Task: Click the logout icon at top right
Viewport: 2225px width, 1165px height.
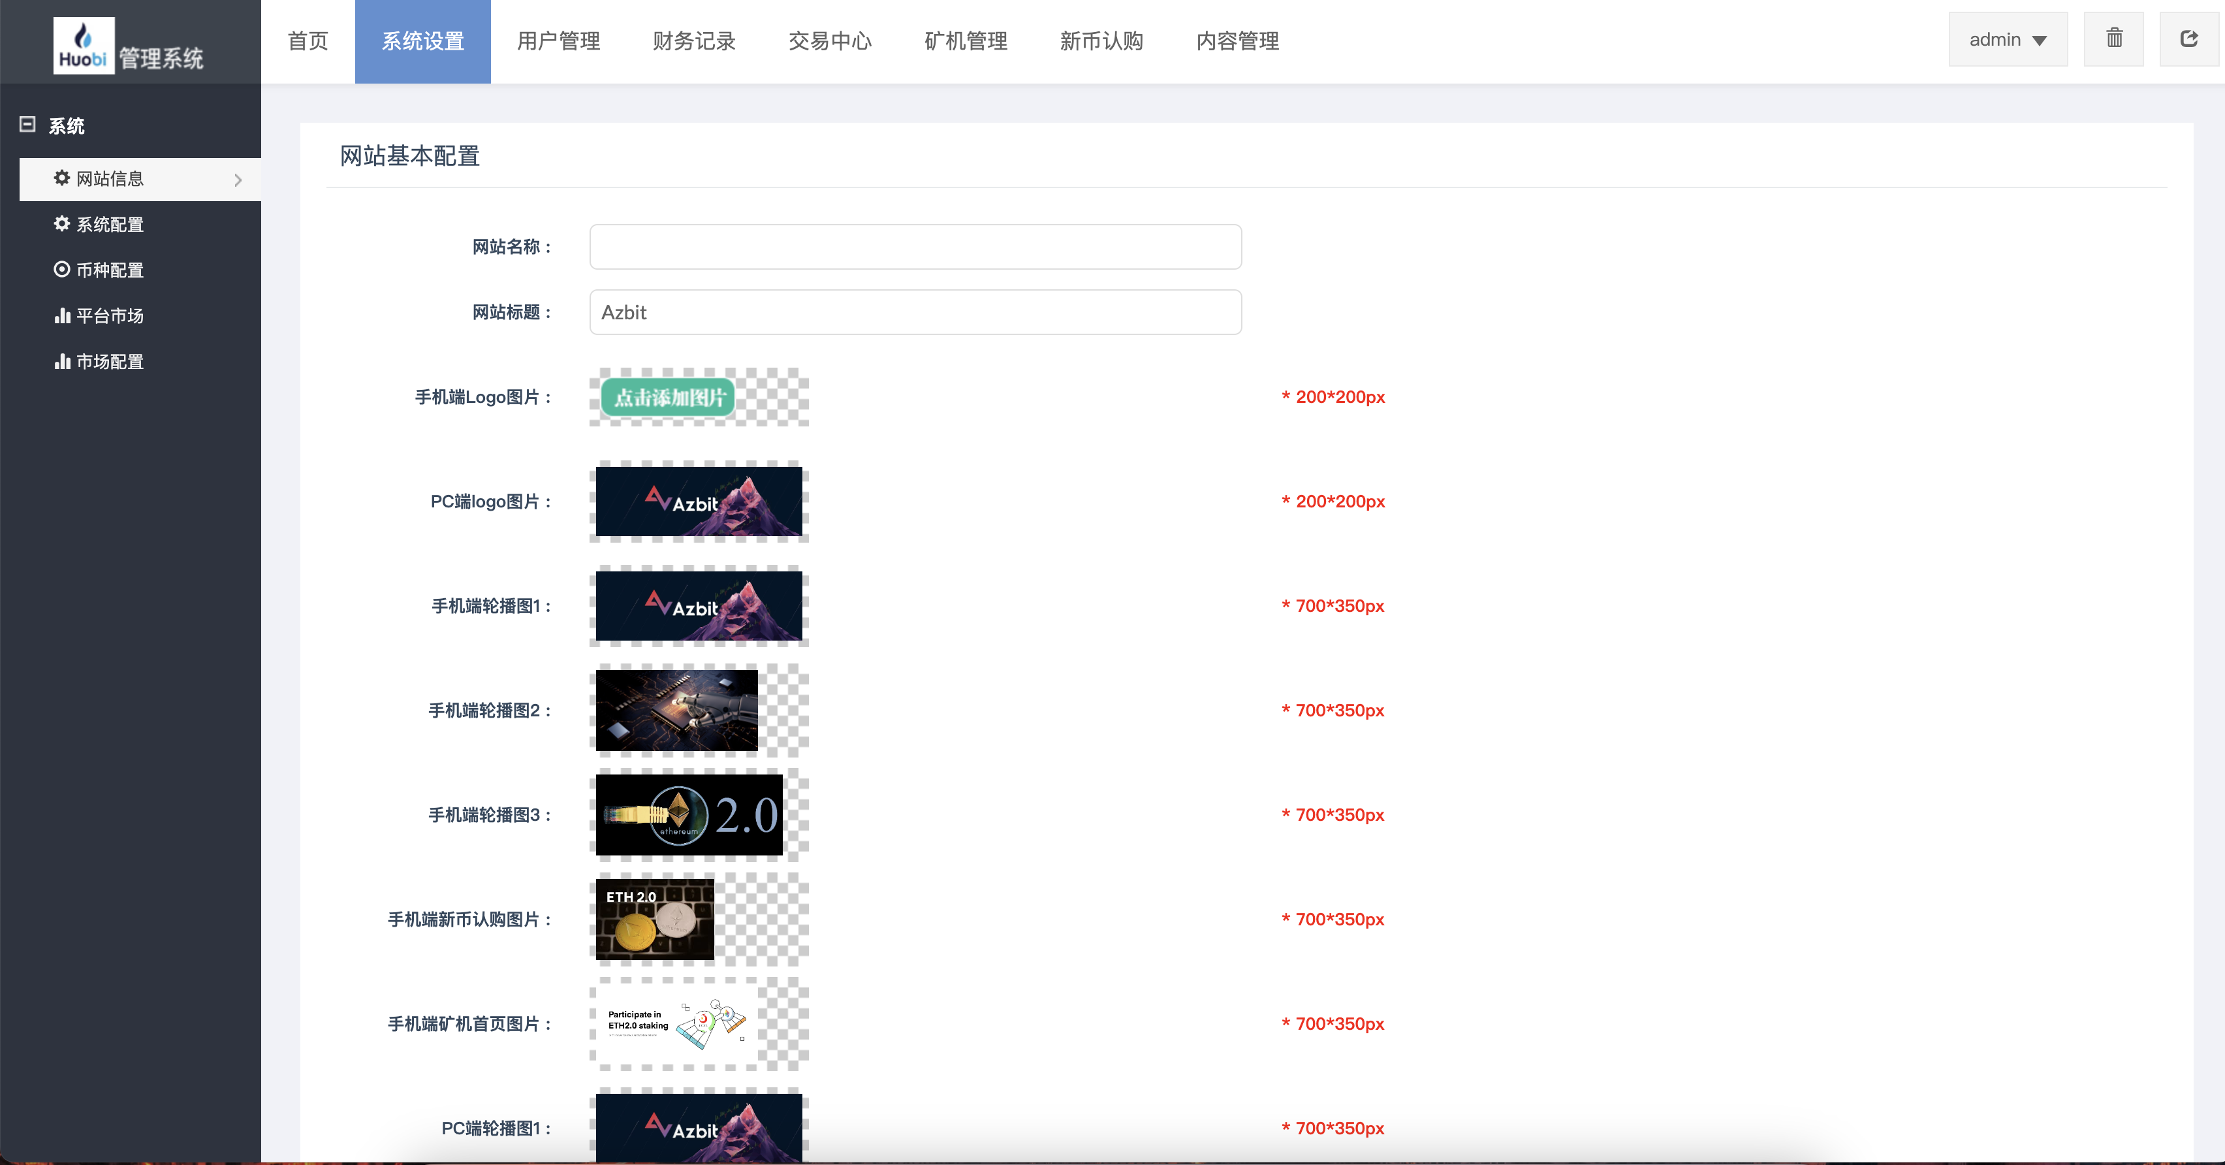Action: pos(2188,39)
